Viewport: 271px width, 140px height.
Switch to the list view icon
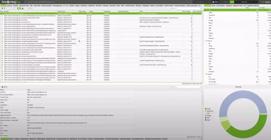click(x=19, y=8)
